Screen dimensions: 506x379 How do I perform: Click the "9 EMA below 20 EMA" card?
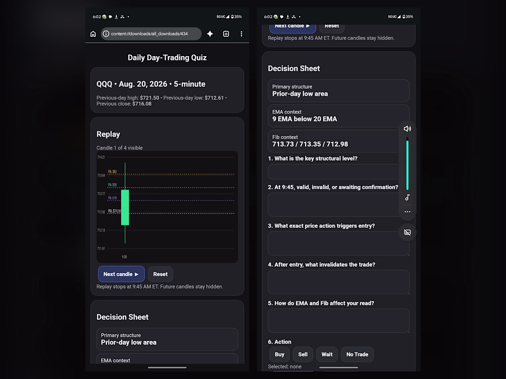coord(339,116)
